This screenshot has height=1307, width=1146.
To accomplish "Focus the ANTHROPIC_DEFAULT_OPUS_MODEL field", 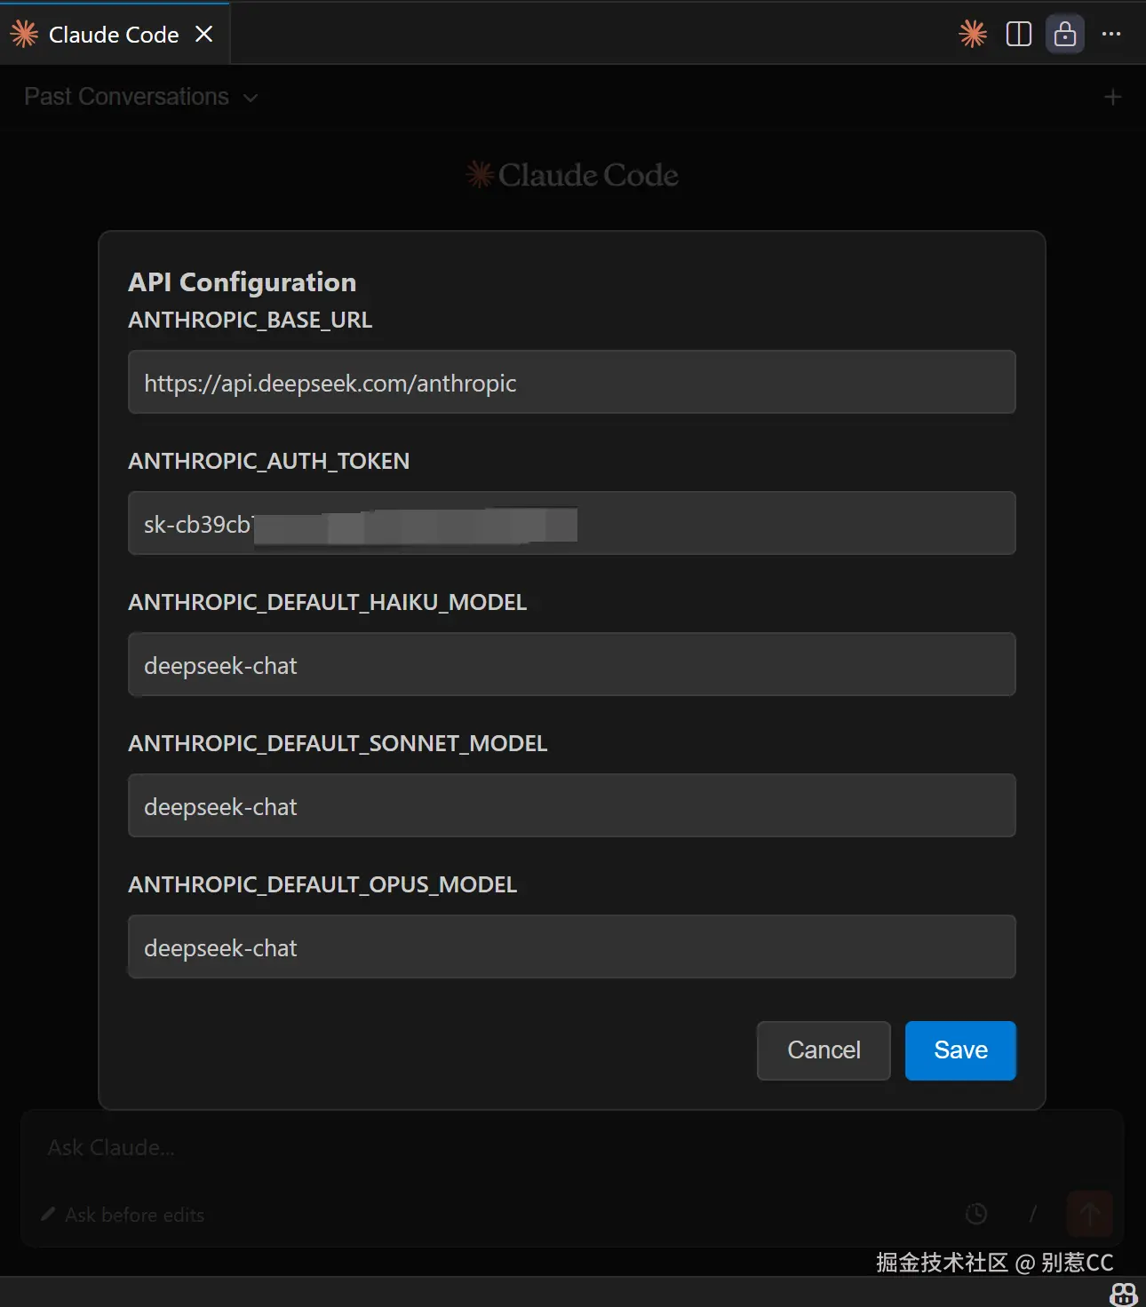I will (x=571, y=947).
